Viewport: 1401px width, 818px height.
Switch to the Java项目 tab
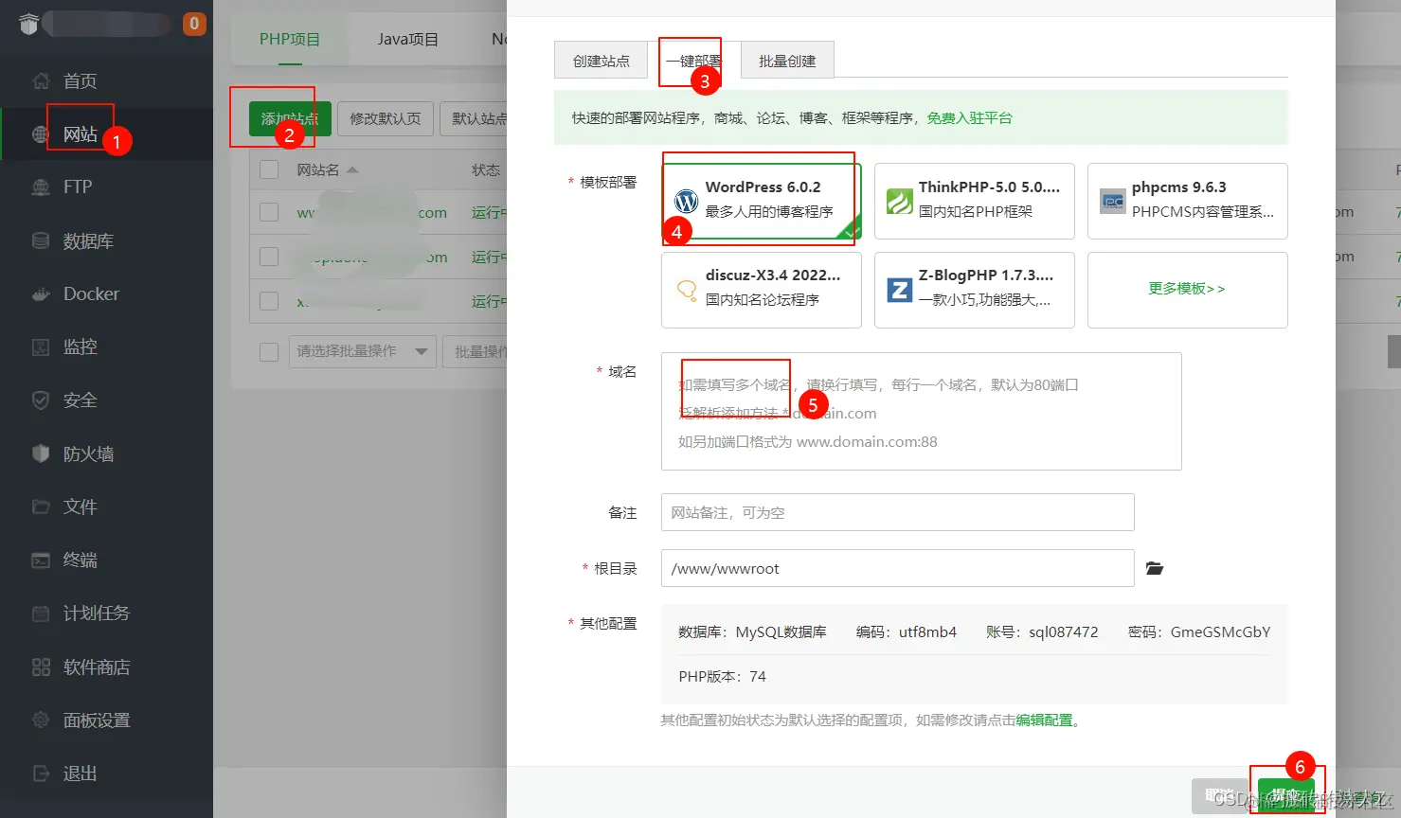coord(406,40)
